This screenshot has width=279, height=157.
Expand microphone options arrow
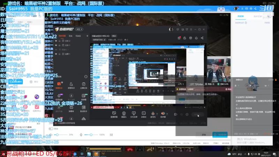coord(157,114)
